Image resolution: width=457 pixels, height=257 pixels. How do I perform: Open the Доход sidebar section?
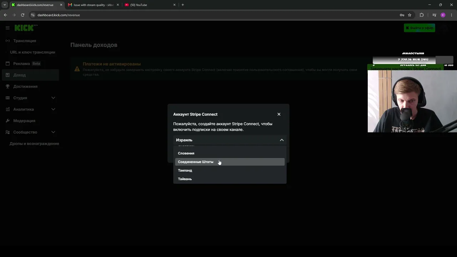pos(31,75)
